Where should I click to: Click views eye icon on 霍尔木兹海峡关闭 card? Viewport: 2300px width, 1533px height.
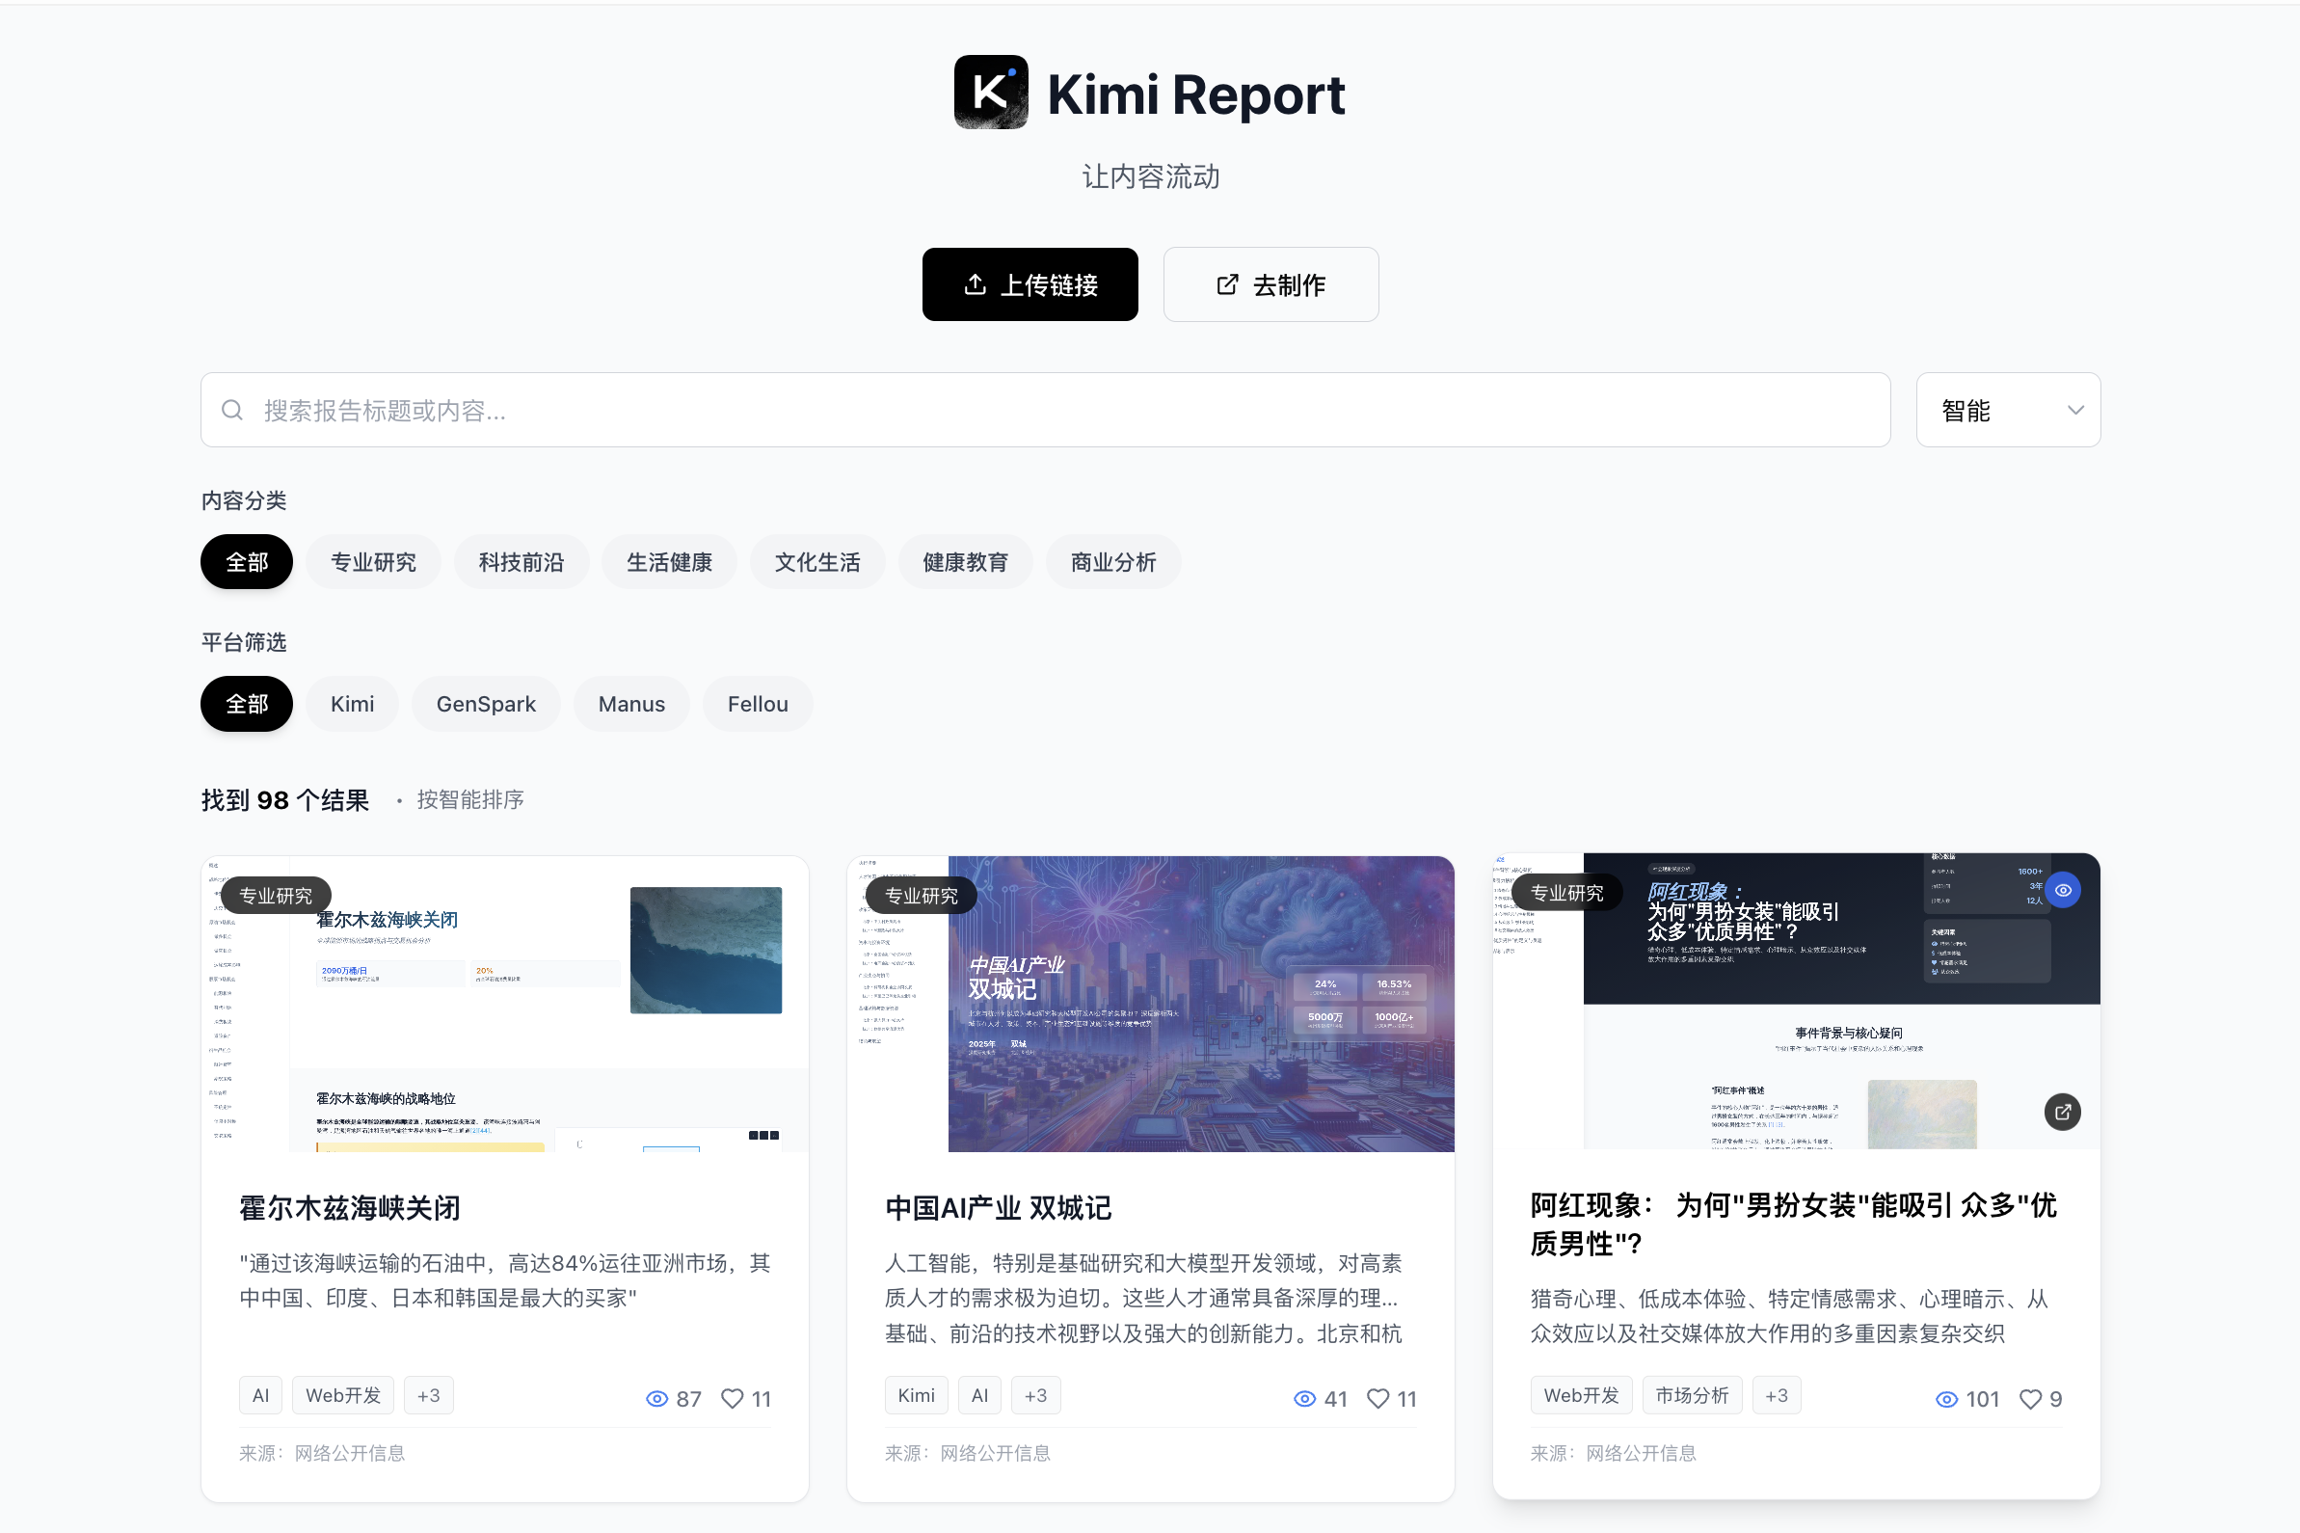click(656, 1399)
